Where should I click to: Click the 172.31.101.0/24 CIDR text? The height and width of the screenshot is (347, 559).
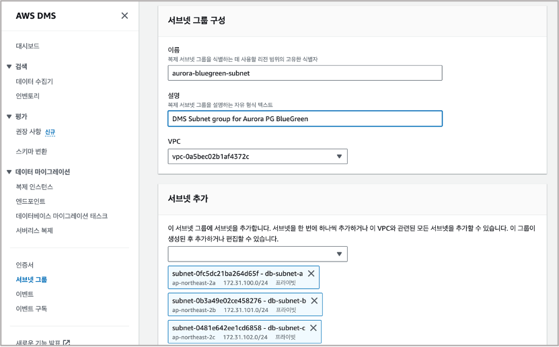246,310
